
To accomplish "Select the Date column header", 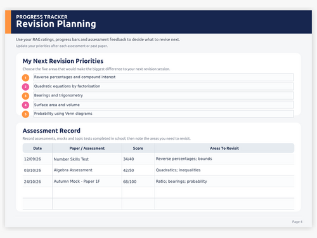I will [x=37, y=148].
